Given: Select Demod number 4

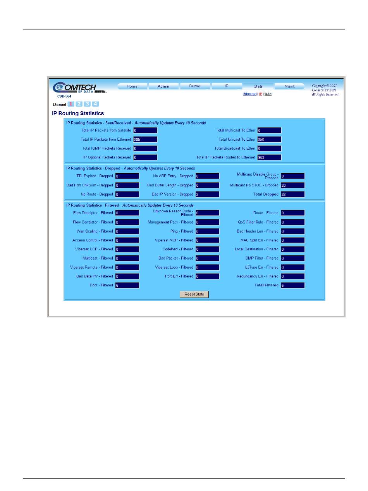Looking at the screenshot, I should [95, 104].
